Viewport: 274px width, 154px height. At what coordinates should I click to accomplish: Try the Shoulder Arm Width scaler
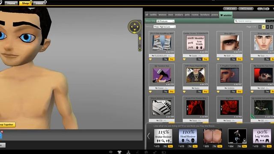click(200, 59)
